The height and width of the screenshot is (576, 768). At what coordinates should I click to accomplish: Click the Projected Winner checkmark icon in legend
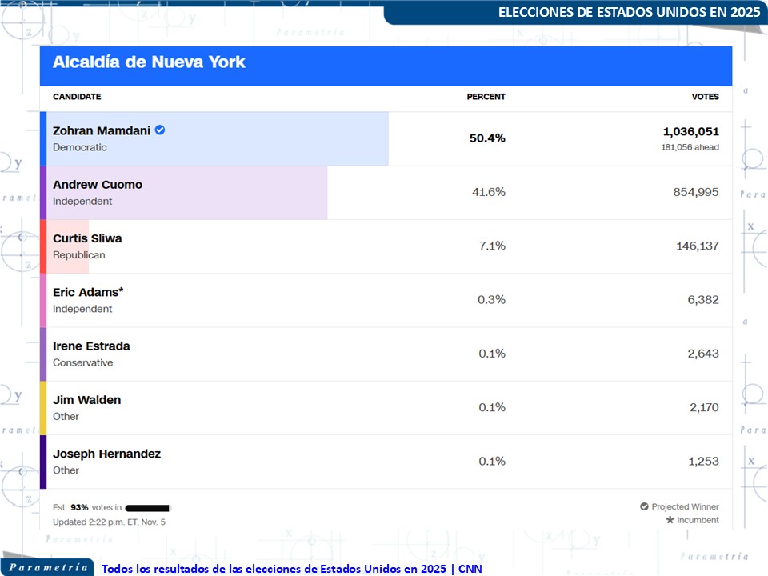pyautogui.click(x=644, y=506)
